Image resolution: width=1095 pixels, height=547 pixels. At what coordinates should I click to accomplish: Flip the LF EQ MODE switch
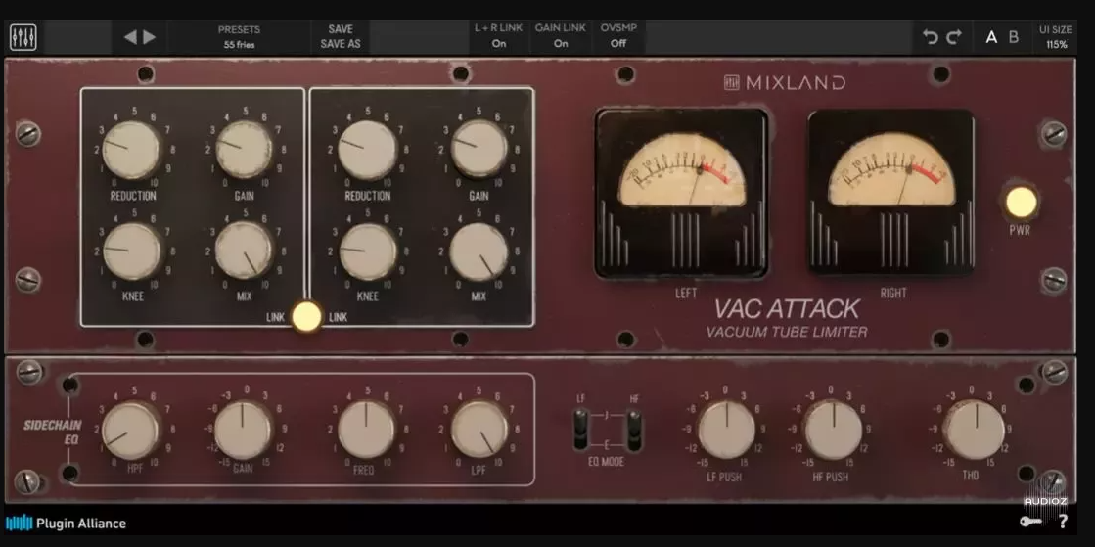[x=581, y=429]
